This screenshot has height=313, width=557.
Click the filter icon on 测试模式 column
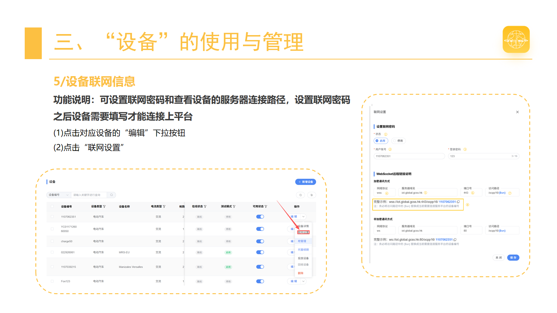click(234, 207)
